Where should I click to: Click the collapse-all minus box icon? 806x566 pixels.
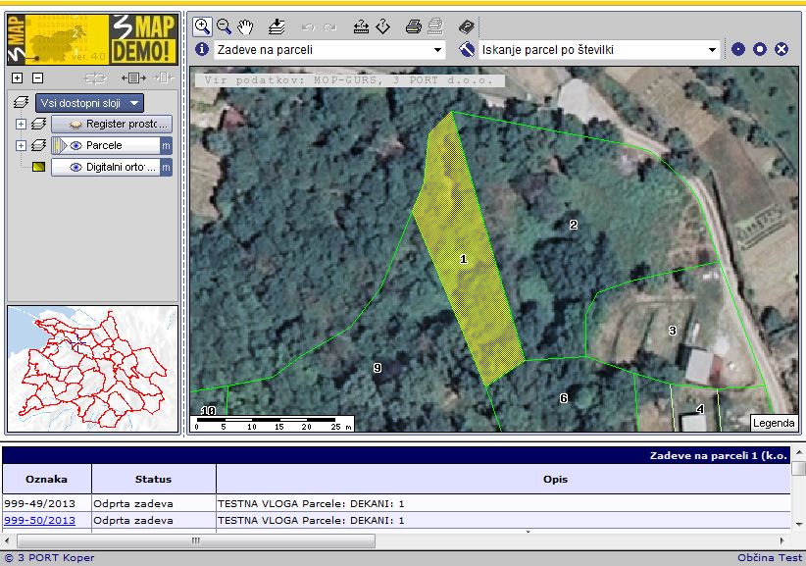pos(37,78)
